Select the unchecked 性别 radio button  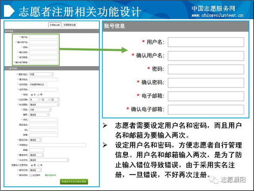click(x=39, y=95)
